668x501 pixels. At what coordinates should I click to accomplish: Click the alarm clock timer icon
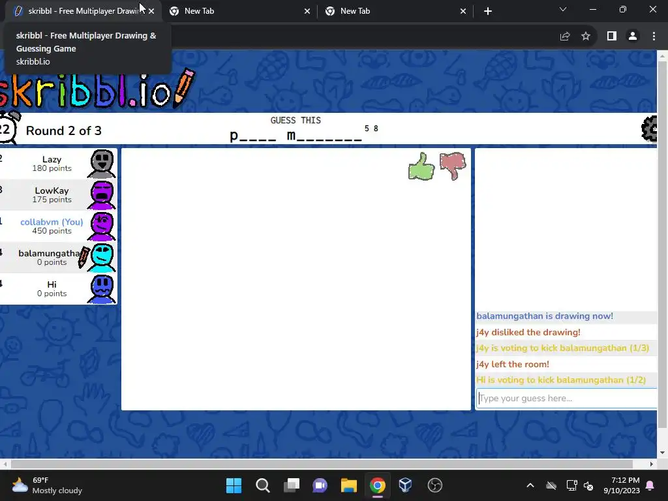pyautogui.click(x=8, y=127)
